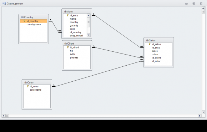The height and width of the screenshot is (132, 207).
Task: Click the key icon next to id_auto
Action: pos(67,15)
